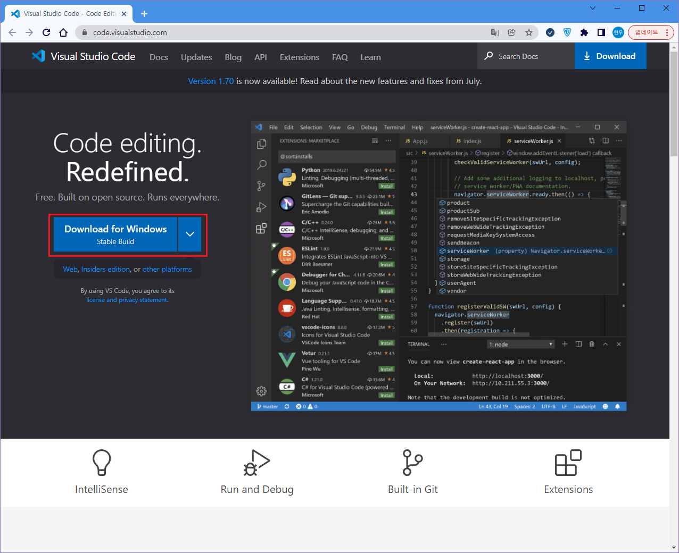Image resolution: width=679 pixels, height=553 pixels.
Task: Click the Run and Debug icon
Action: pos(257,463)
